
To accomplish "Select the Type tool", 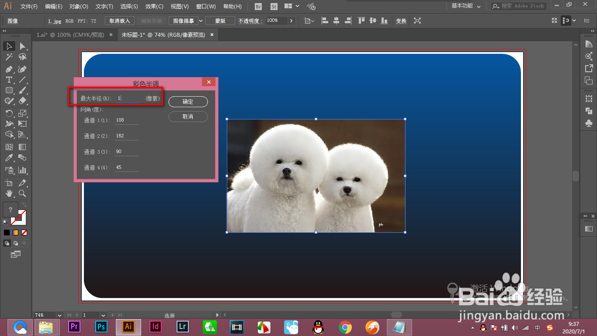I will (x=9, y=80).
